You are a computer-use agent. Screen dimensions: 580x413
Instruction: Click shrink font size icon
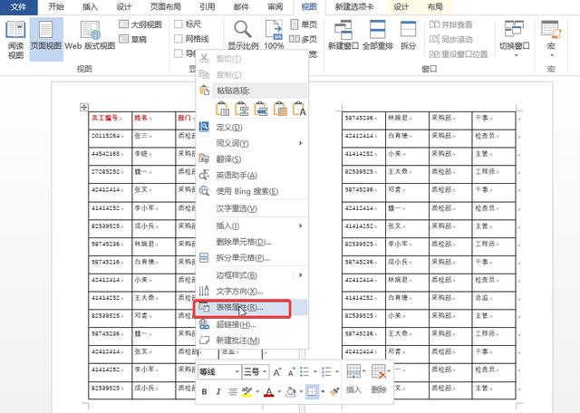click(292, 372)
